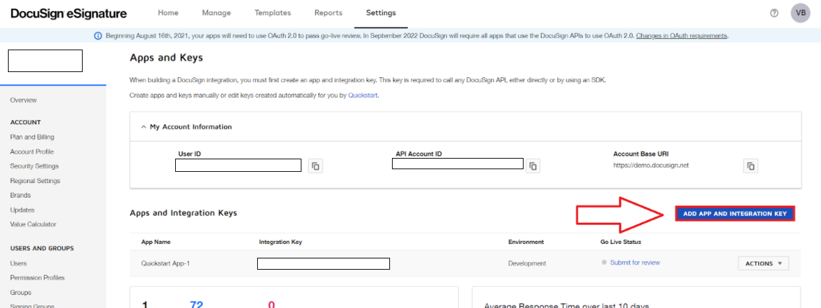Click the info icon in the OAuth banner
This screenshot has width=821, height=308.
pos(98,36)
